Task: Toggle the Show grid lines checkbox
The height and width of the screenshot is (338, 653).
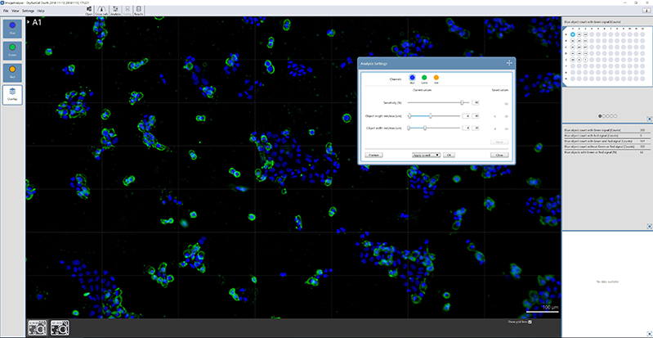Action: (553, 322)
